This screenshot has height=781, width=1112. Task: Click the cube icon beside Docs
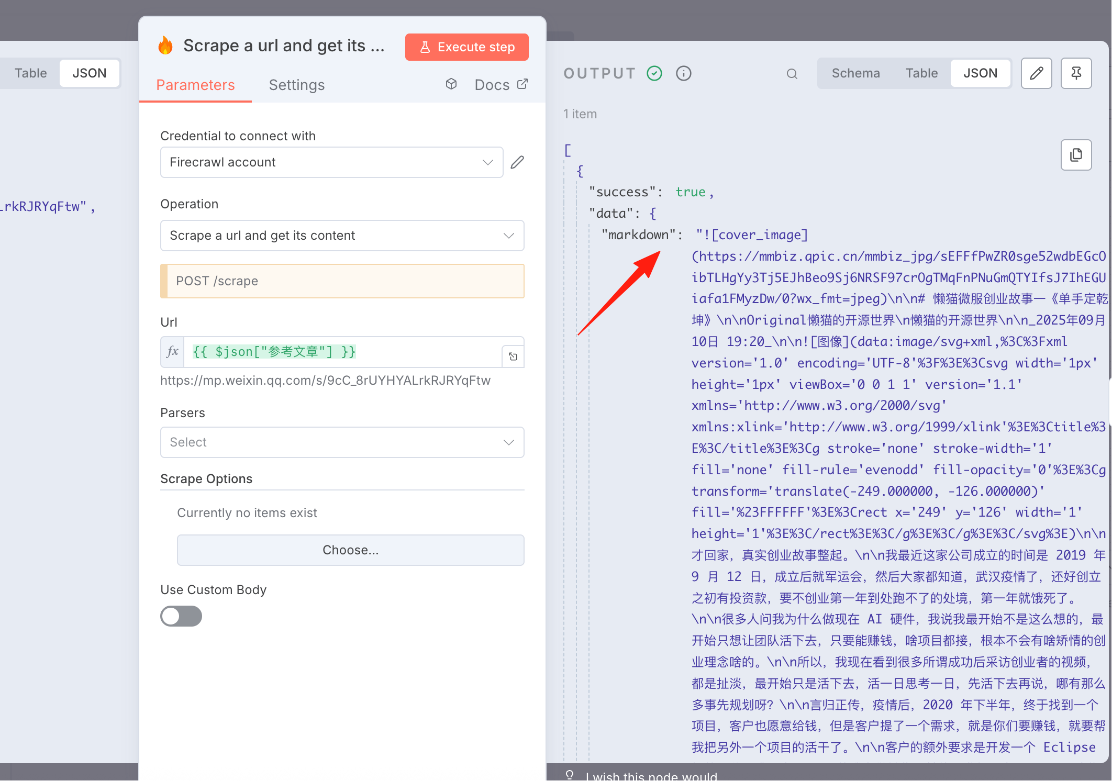click(x=451, y=84)
